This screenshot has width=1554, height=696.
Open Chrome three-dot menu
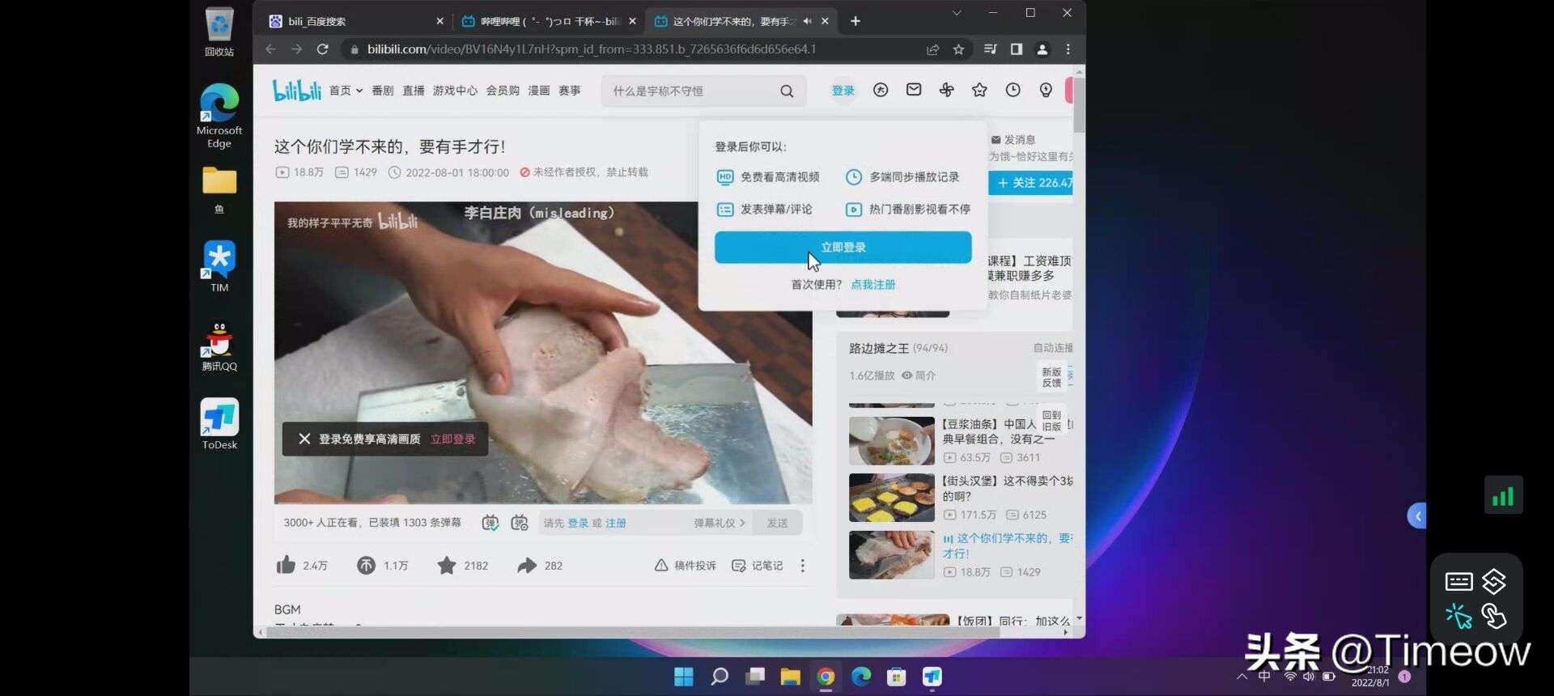(x=1068, y=49)
